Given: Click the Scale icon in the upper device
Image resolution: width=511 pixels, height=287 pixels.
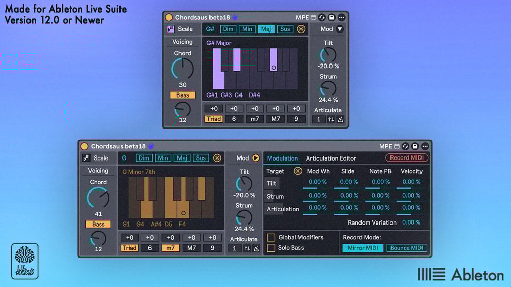Looking at the screenshot, I should point(170,29).
